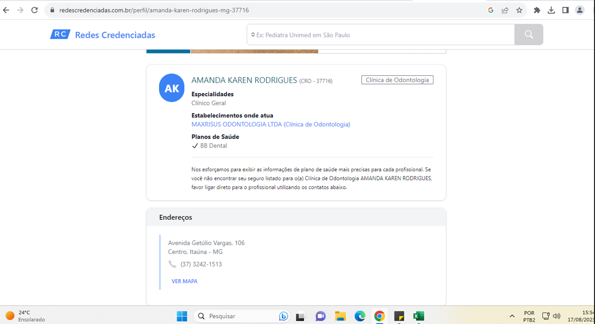Click Estabelecimentos onde atua label
The height and width of the screenshot is (324, 595).
[x=232, y=116]
